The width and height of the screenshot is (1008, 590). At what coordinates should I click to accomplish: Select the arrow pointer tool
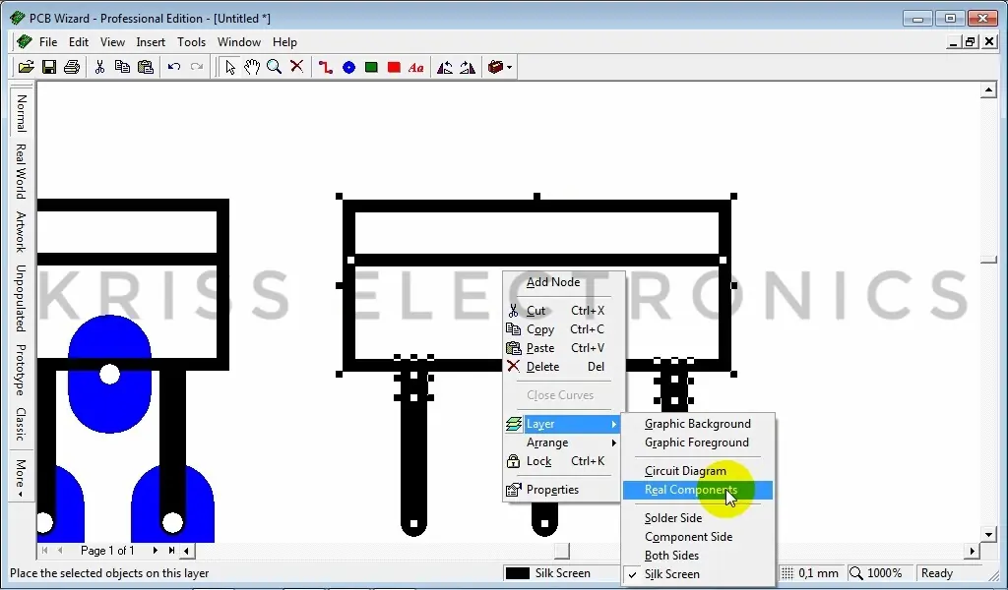[229, 67]
